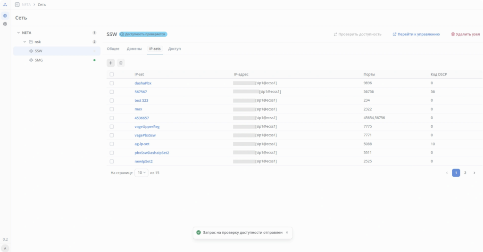Click the green status dot next to SMG

[94, 60]
